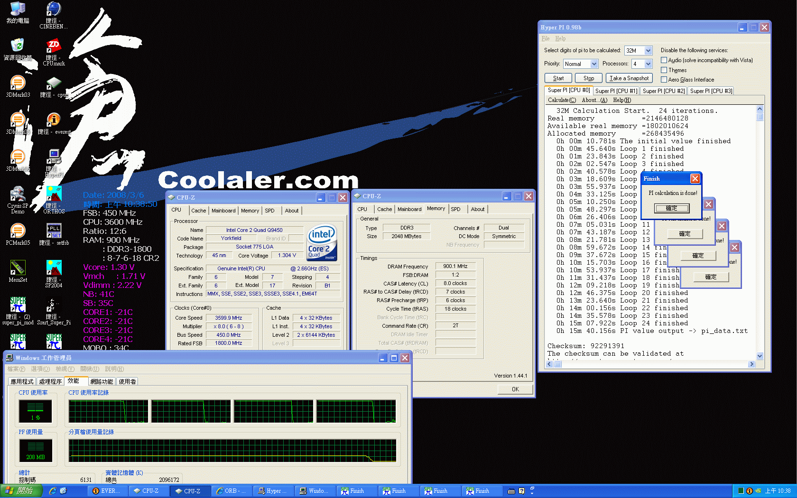Click horizontal scroll right arrow in log
This screenshot has height=498, width=797.
(x=751, y=364)
